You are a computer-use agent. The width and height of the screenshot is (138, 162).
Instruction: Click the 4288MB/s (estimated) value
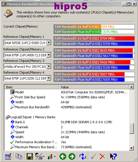coord(76,107)
